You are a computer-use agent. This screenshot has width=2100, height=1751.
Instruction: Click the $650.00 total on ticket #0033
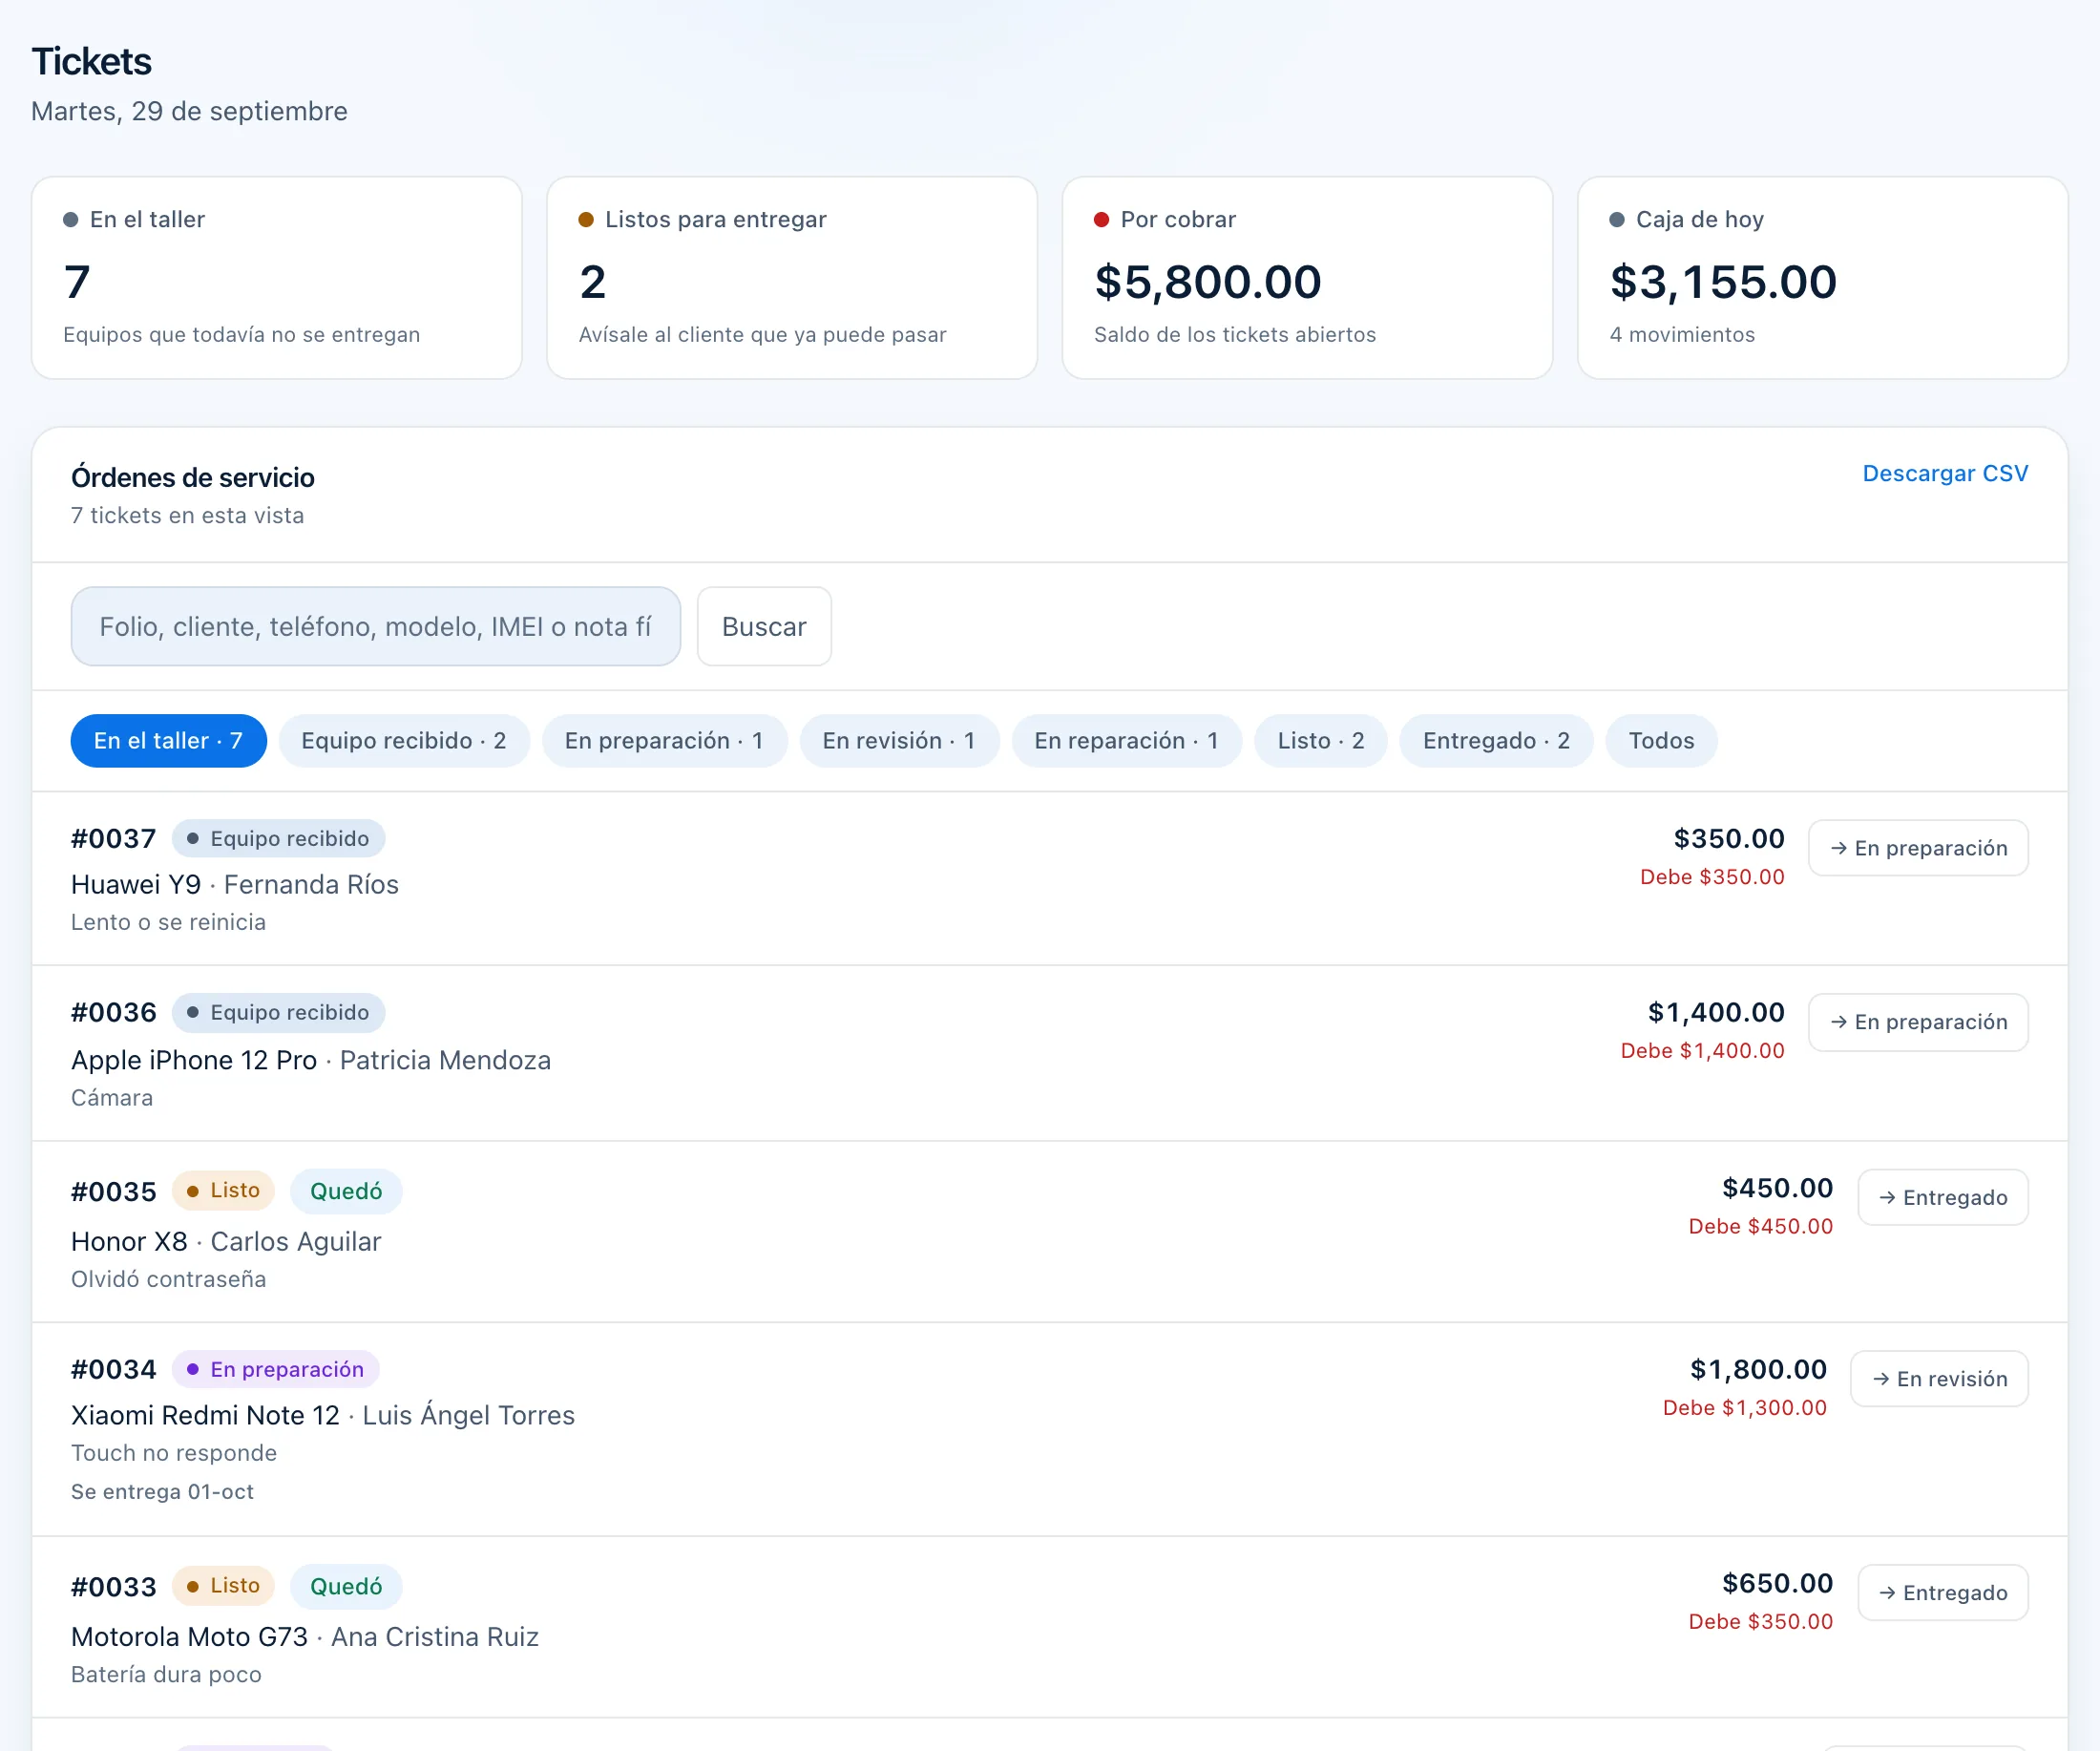pos(1777,1583)
